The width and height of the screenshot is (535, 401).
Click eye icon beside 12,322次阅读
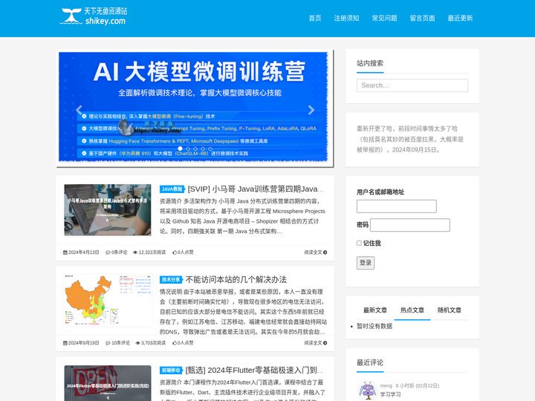click(135, 252)
